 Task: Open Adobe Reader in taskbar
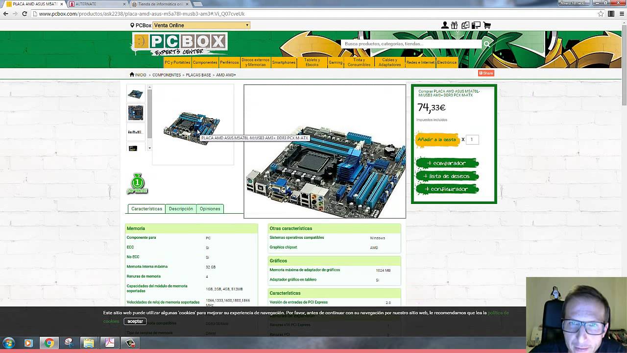coord(110,343)
